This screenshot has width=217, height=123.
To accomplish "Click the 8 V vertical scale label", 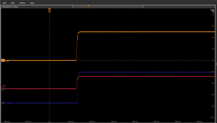I will pos(213,14).
